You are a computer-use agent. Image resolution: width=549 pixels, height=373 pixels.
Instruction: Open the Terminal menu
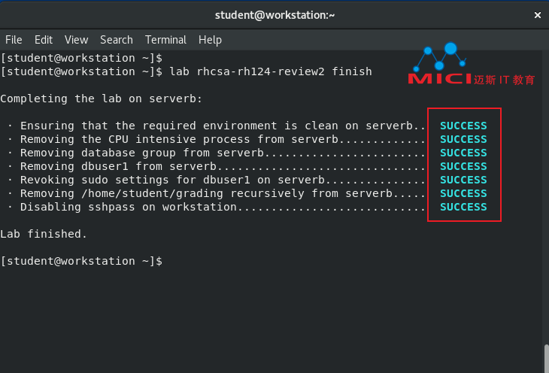coord(166,40)
